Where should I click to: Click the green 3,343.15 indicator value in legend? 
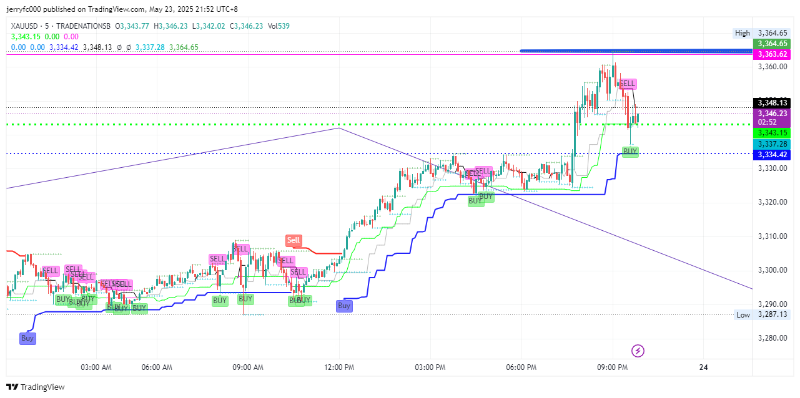26,37
